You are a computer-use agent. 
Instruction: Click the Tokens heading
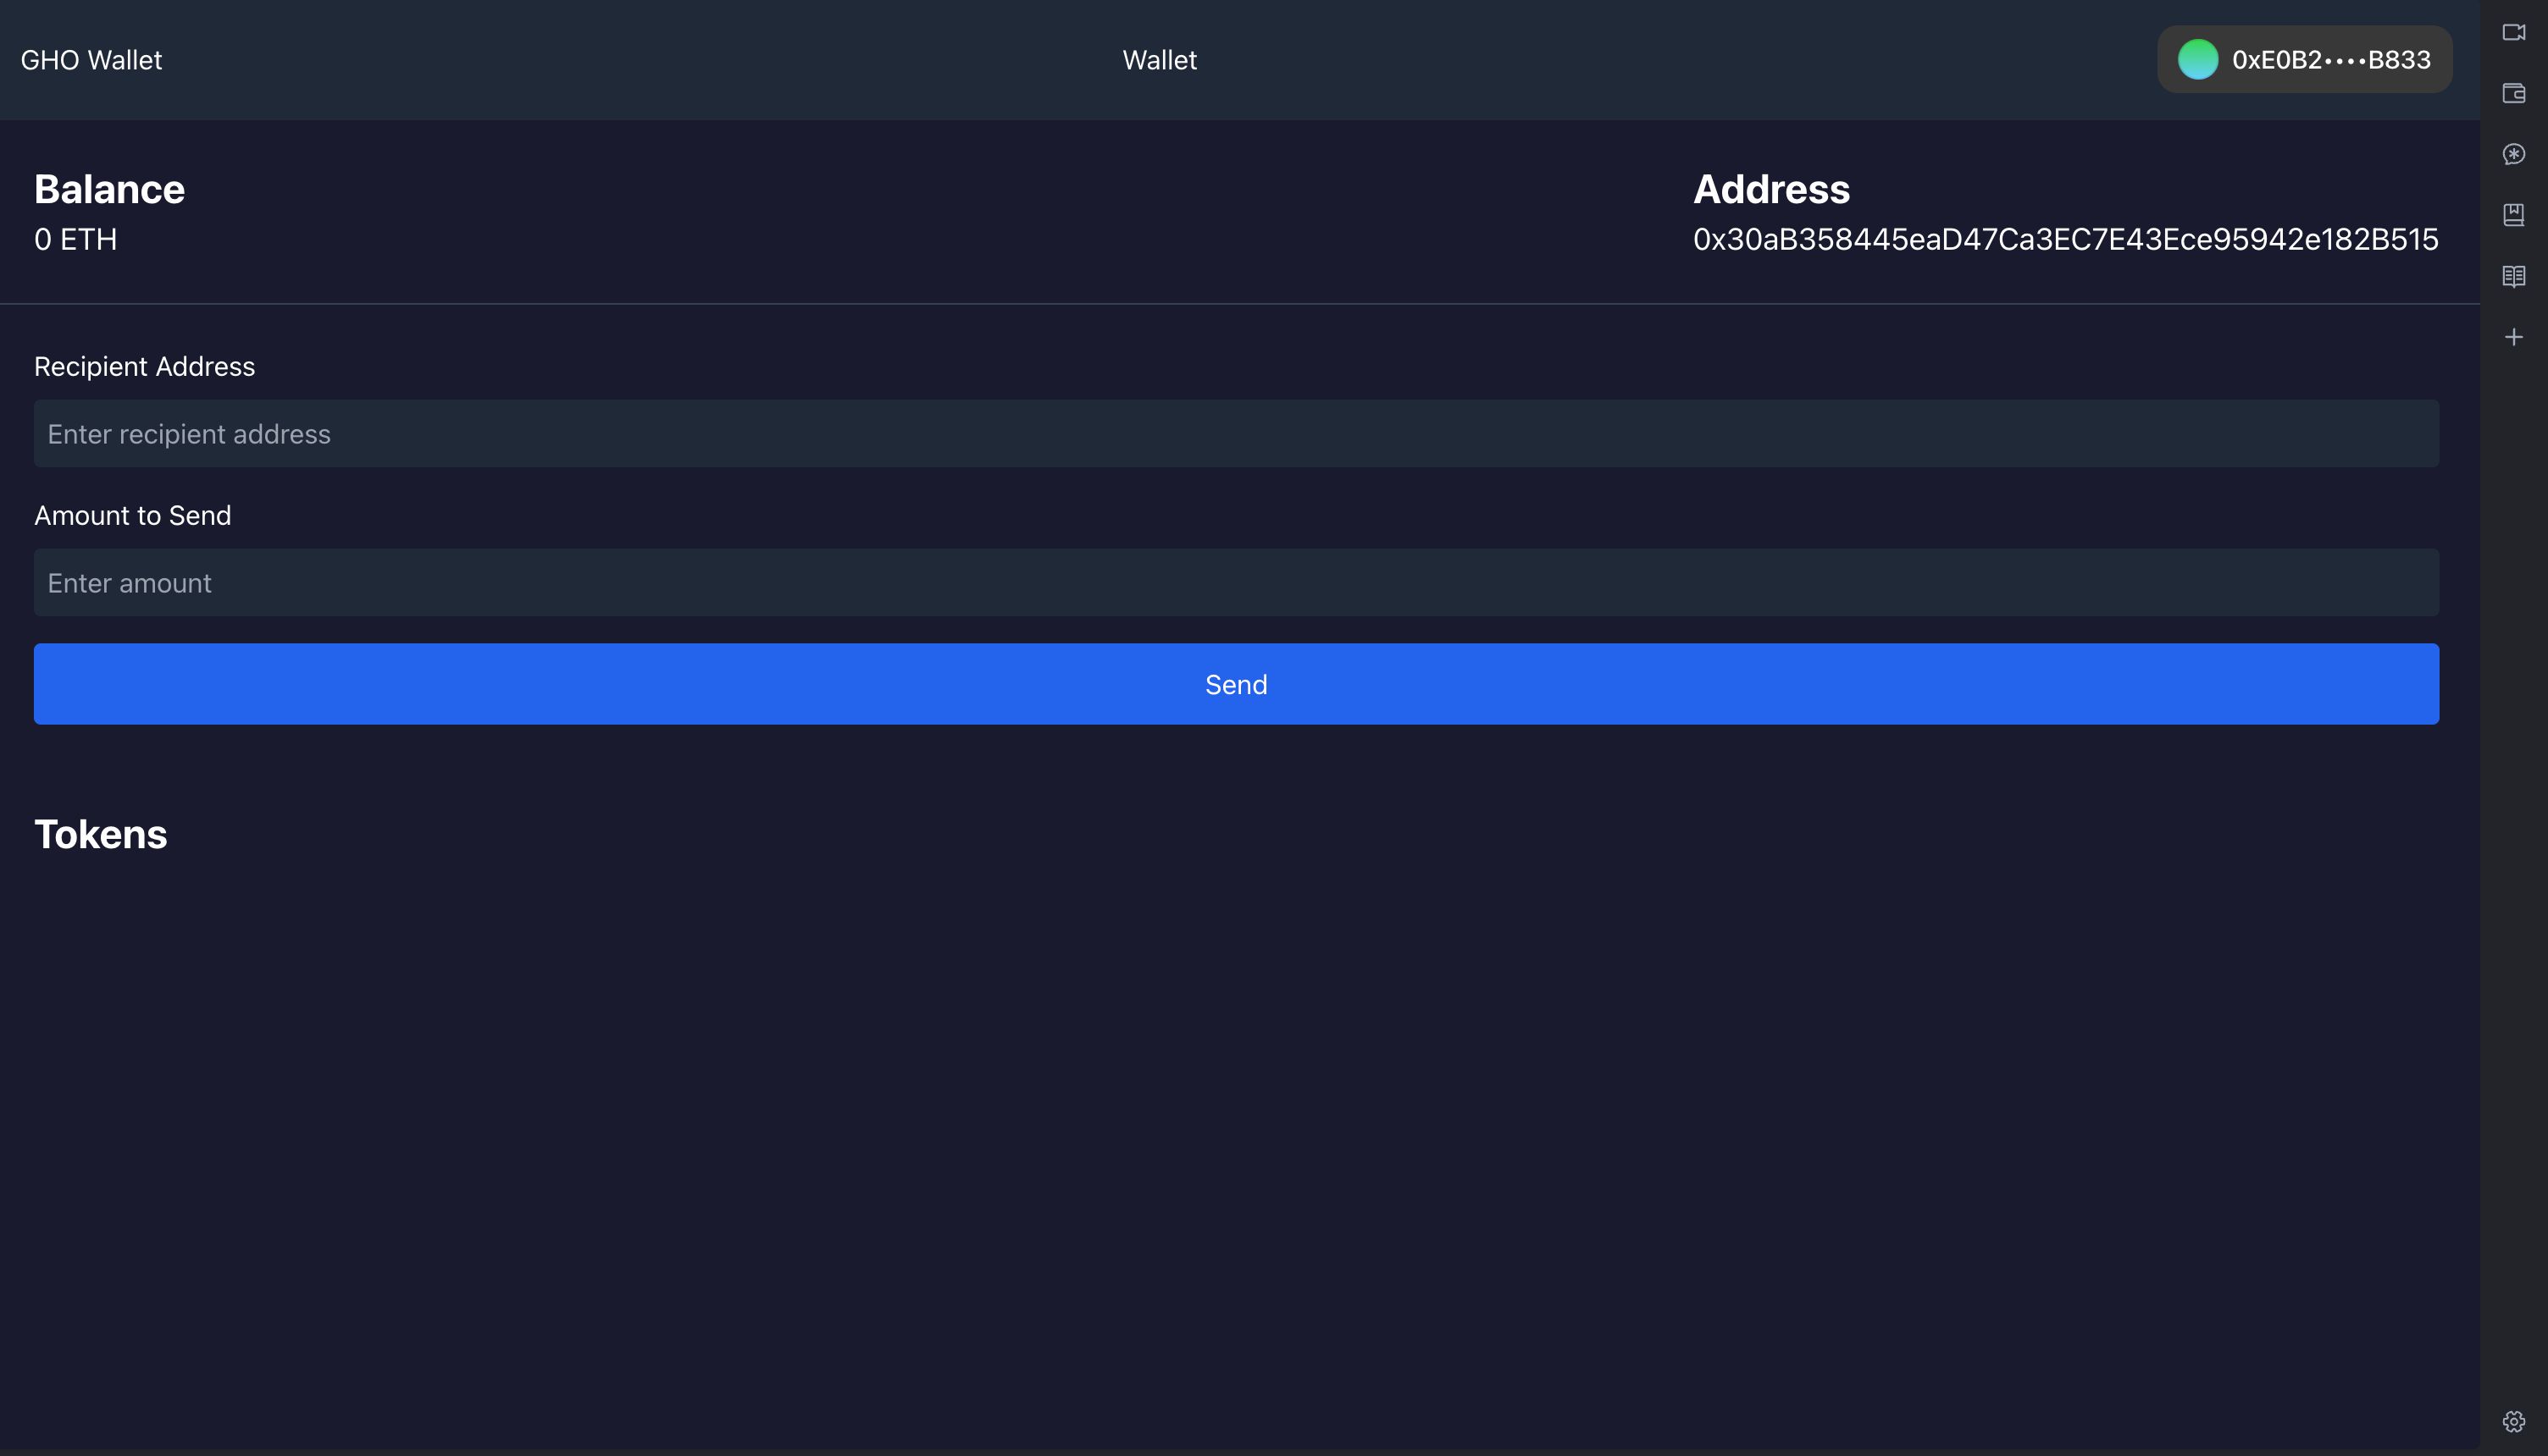101,834
